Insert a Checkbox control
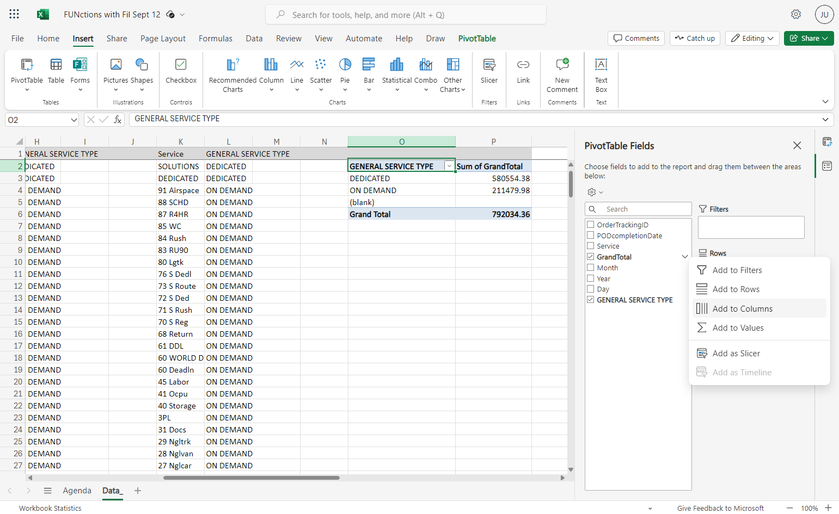This screenshot has width=839, height=514. tap(181, 72)
